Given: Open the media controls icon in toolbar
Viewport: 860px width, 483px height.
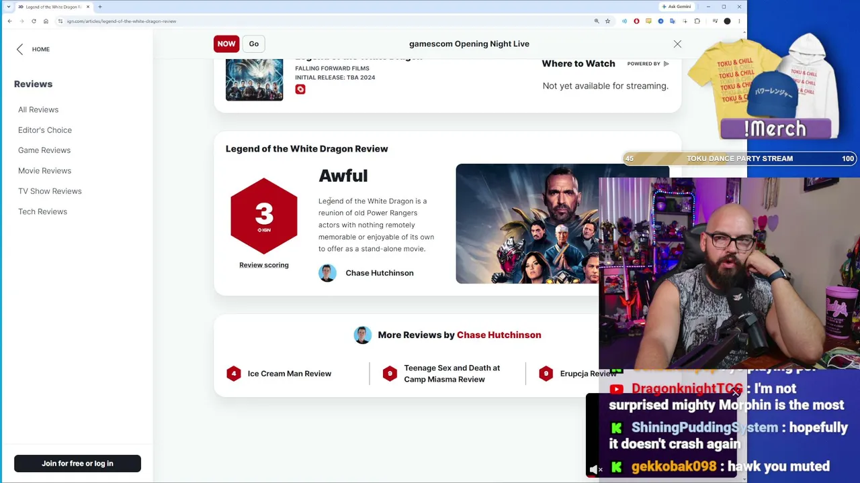Looking at the screenshot, I should click(x=714, y=21).
